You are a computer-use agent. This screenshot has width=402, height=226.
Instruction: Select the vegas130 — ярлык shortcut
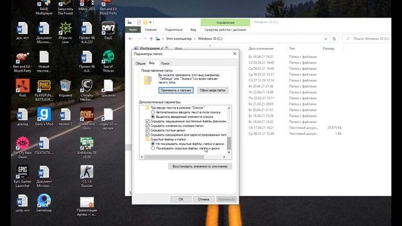click(x=108, y=119)
